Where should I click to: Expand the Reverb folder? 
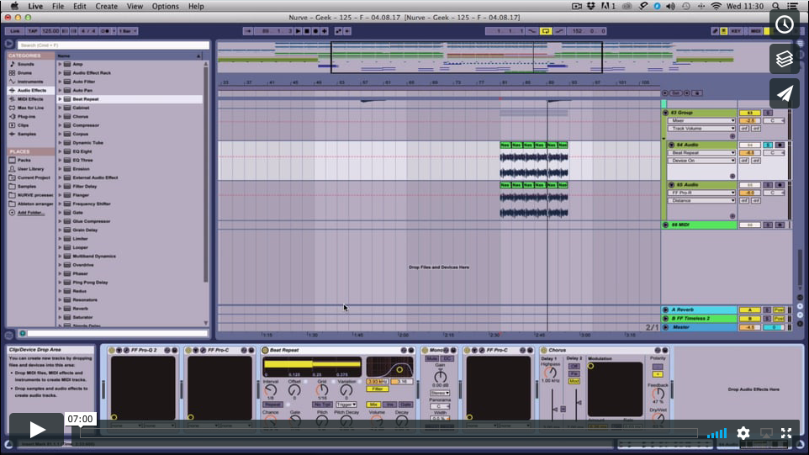[x=60, y=309]
